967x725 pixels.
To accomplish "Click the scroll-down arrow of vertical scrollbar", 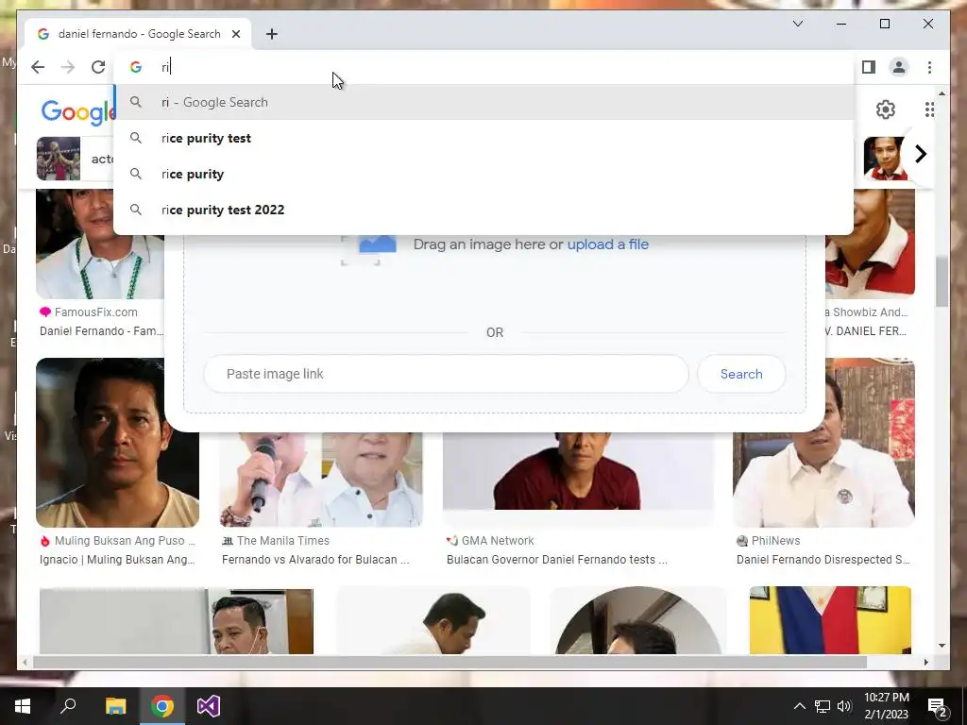I will 942,646.
